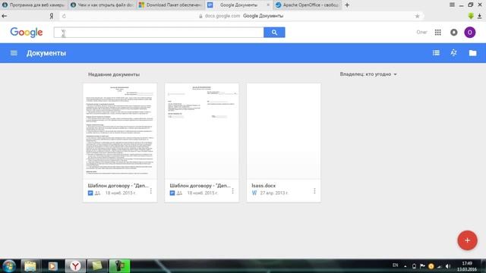Viewport: 486px width, 273px height.
Task: Switch to Download Пакет обеспечения tab
Action: click(170, 5)
